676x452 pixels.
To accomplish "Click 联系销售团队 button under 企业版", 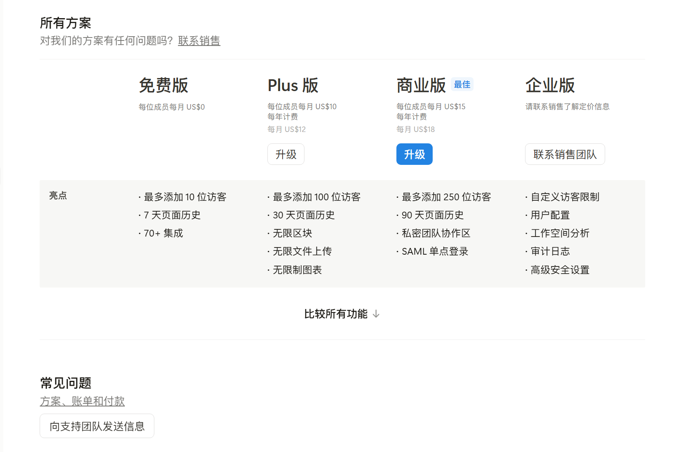I will [x=565, y=154].
